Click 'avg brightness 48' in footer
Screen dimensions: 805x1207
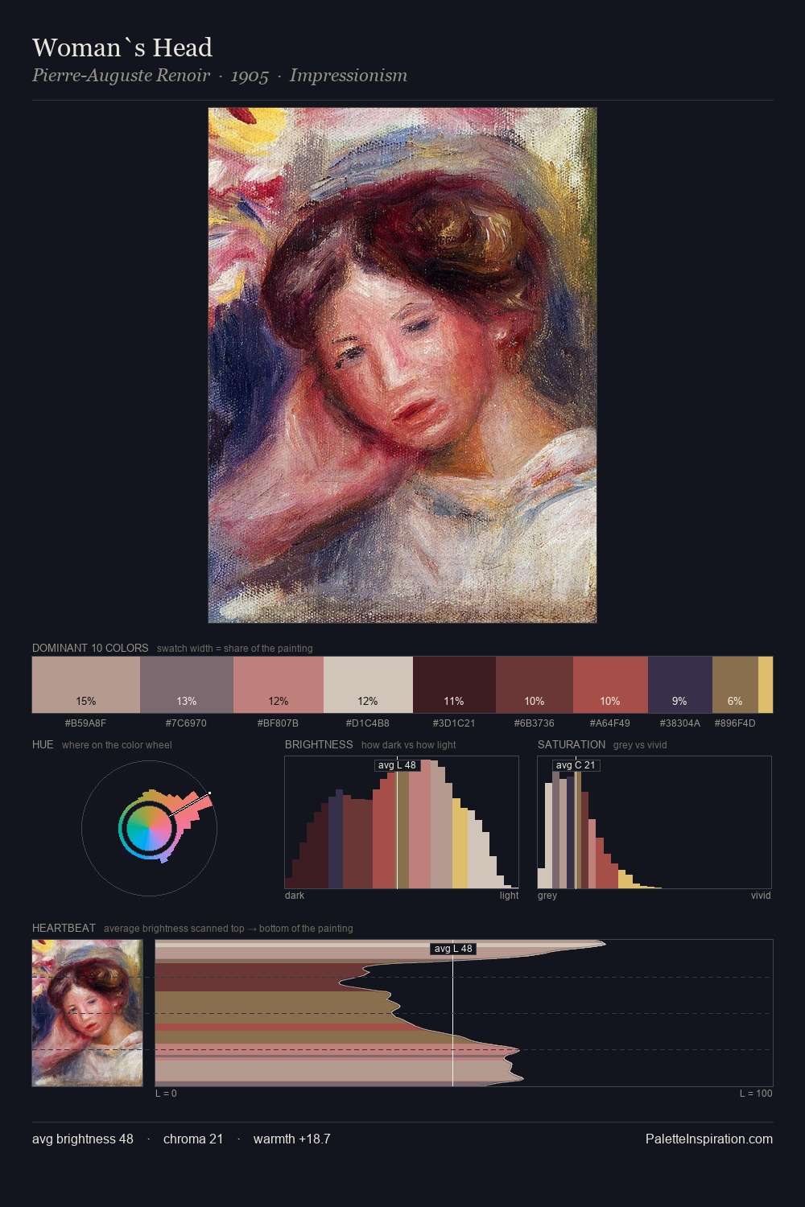83,1139
